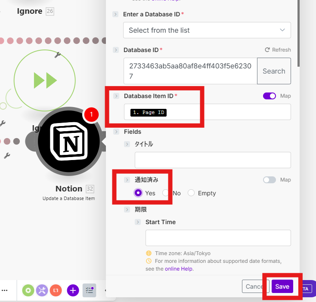The image size is (316, 302).
Task: Enable the Map toggle for 通知済み
Action: [270, 180]
